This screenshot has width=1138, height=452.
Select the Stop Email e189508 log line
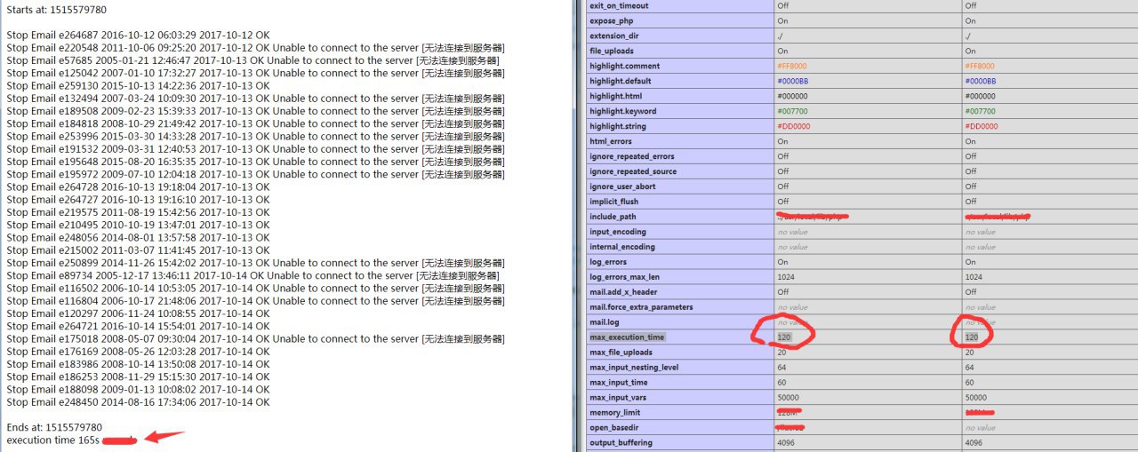pos(256,111)
